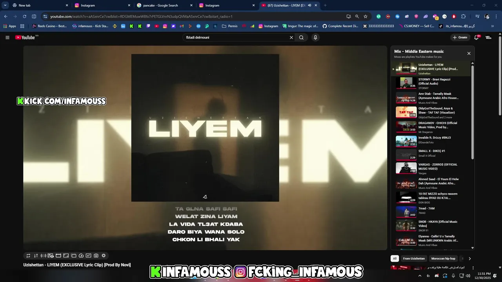Play 7mad - 7AM from the mix
502x282 pixels.
pos(431,211)
